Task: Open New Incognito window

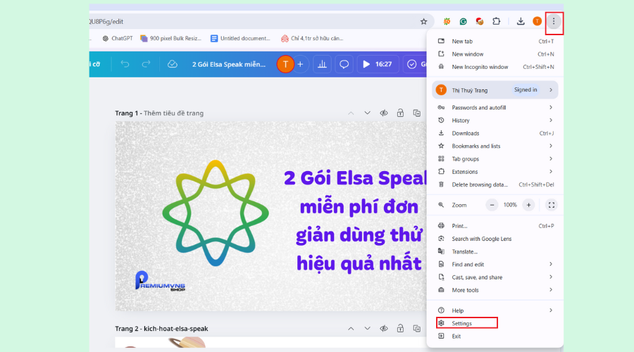Action: point(495,67)
